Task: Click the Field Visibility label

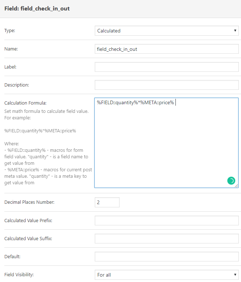Action: tap(19, 275)
